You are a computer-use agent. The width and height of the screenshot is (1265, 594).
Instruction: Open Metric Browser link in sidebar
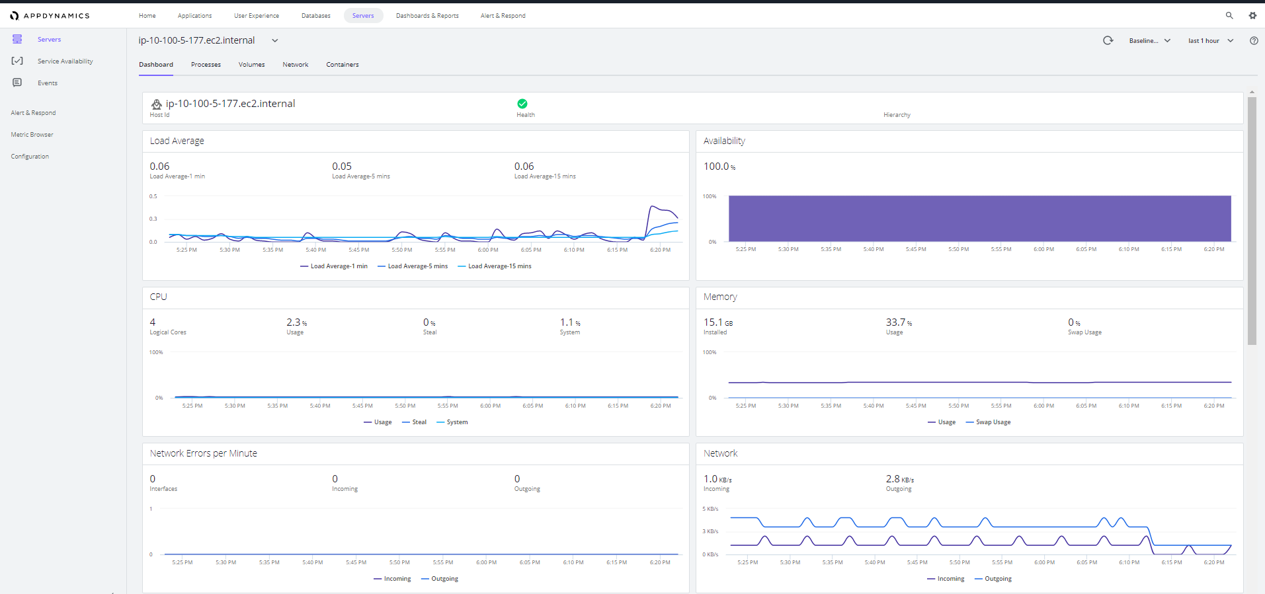click(x=32, y=135)
